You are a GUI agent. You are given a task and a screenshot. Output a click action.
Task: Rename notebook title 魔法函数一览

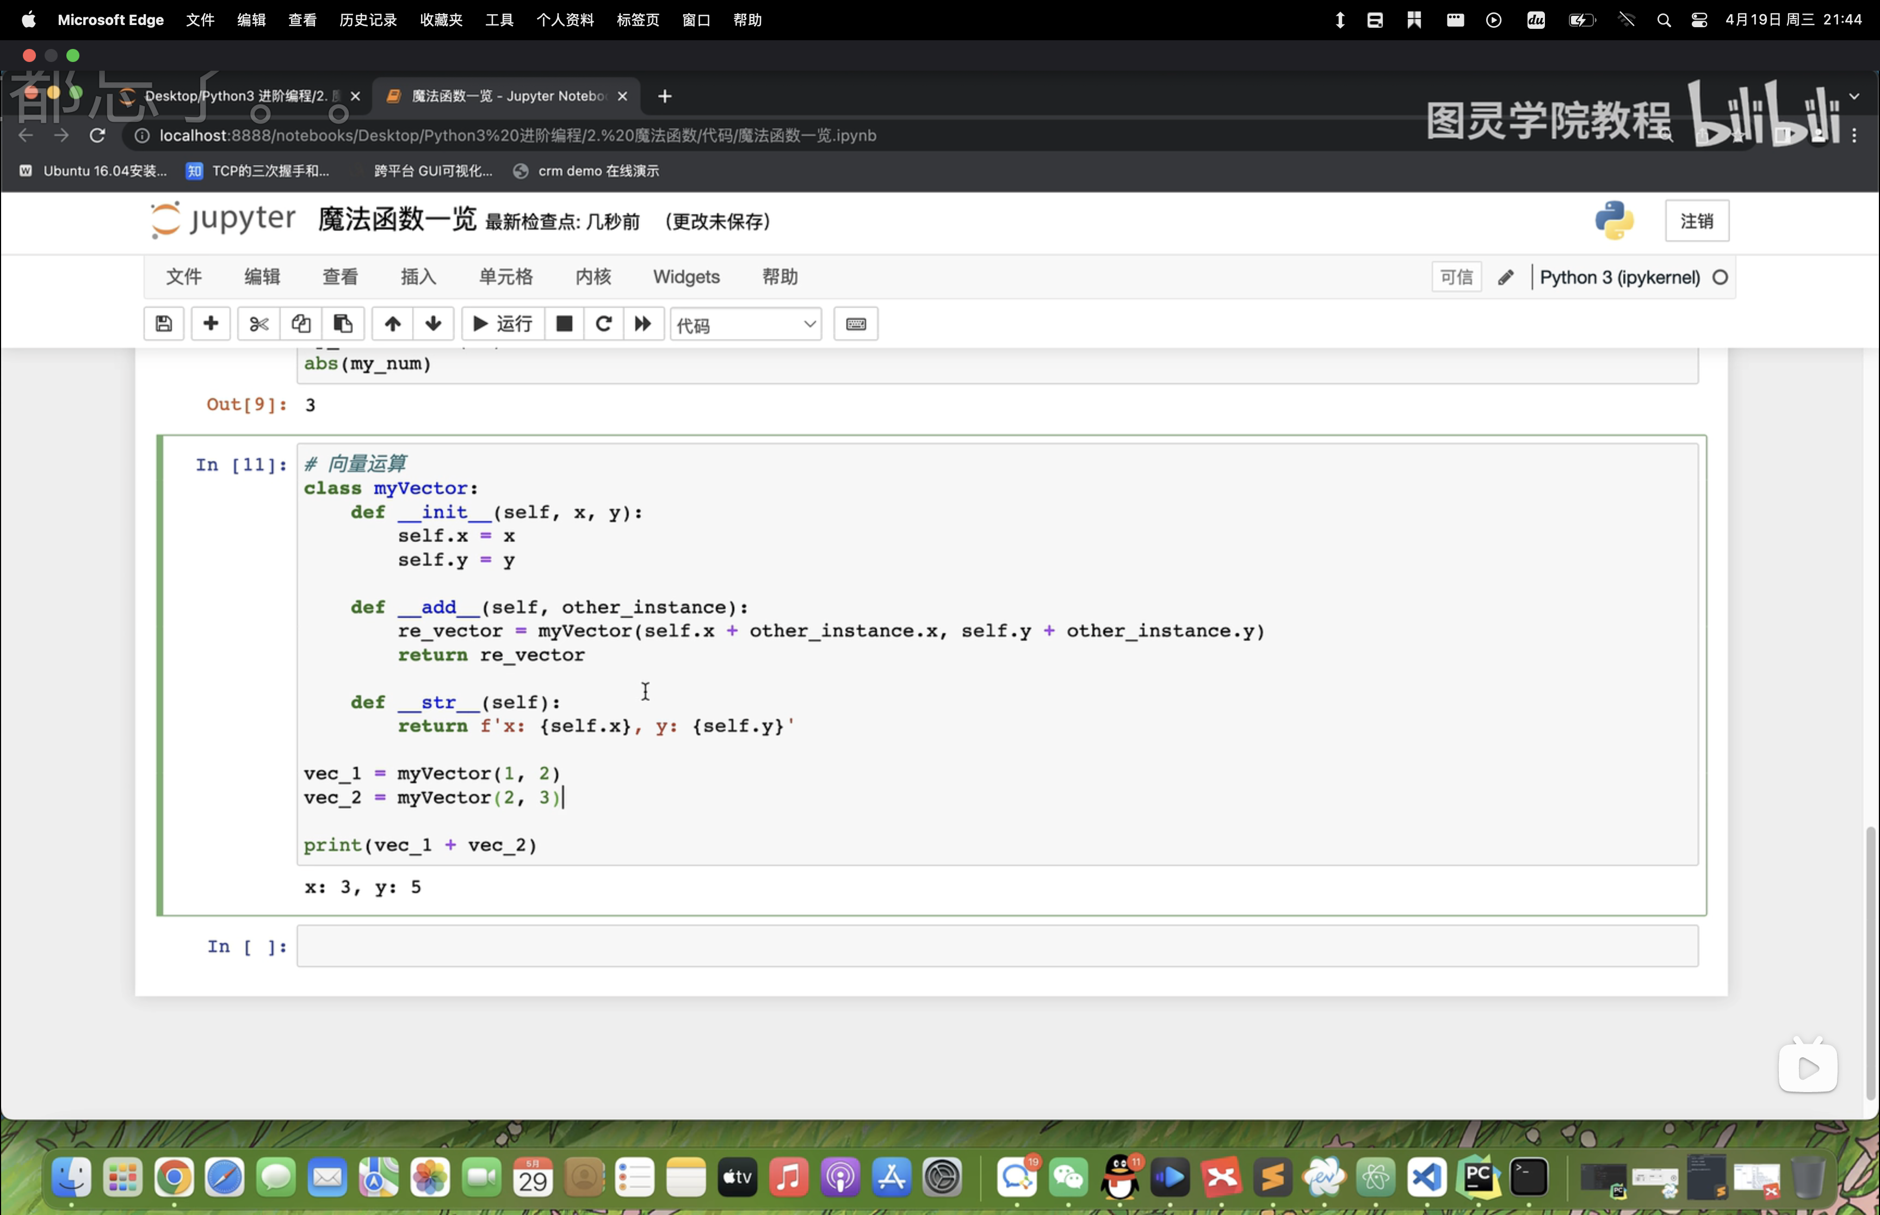click(x=397, y=219)
